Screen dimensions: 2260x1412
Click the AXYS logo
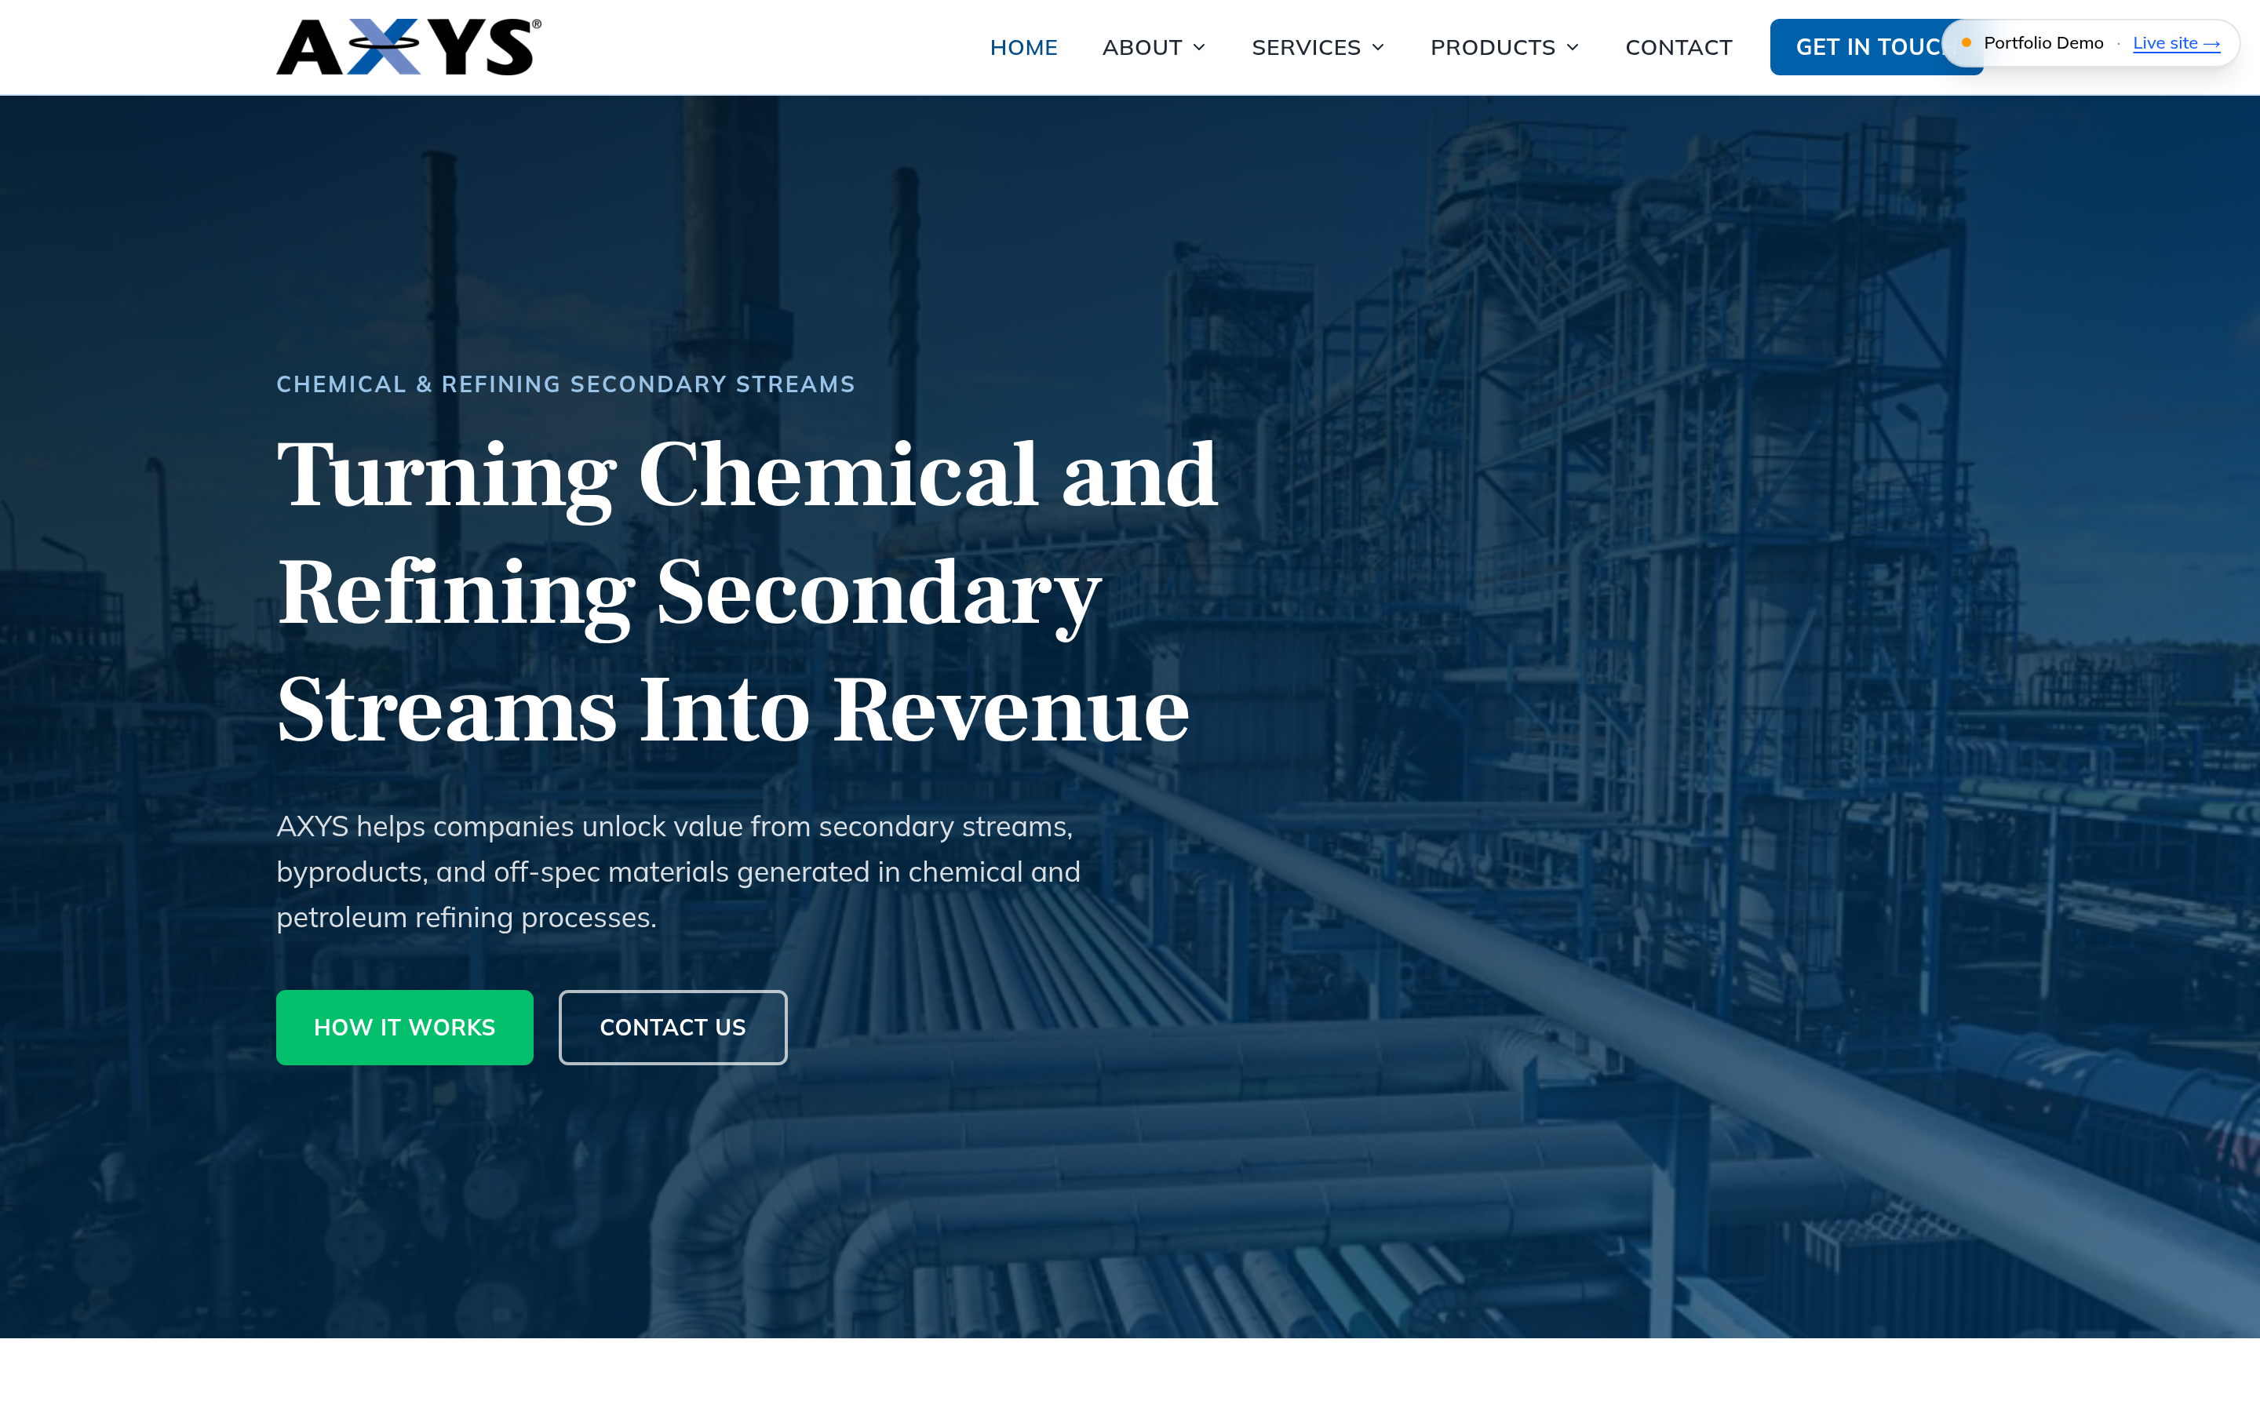coord(408,47)
